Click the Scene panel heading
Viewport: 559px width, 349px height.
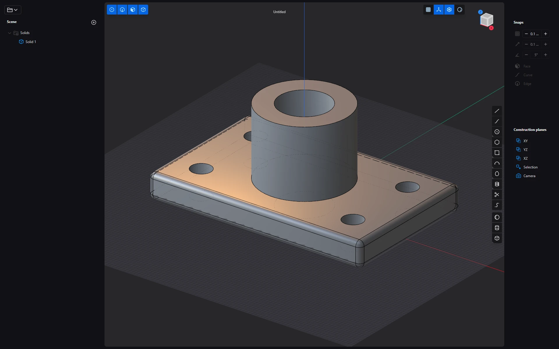pos(12,22)
